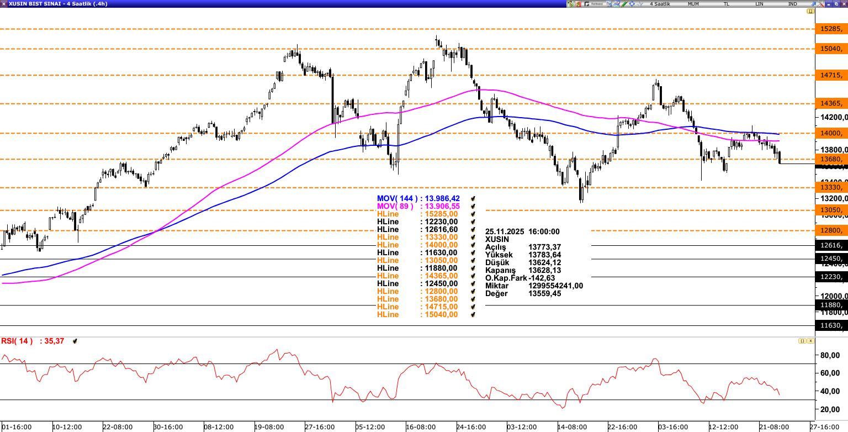
Task: Click the Forinvest logo in toolbar
Action: tap(593, 4)
